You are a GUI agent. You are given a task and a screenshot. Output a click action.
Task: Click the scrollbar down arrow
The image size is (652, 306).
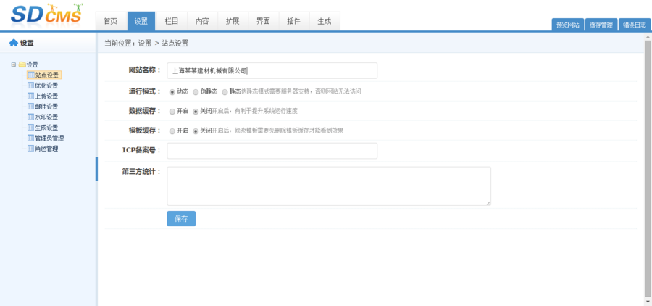tap(648, 302)
